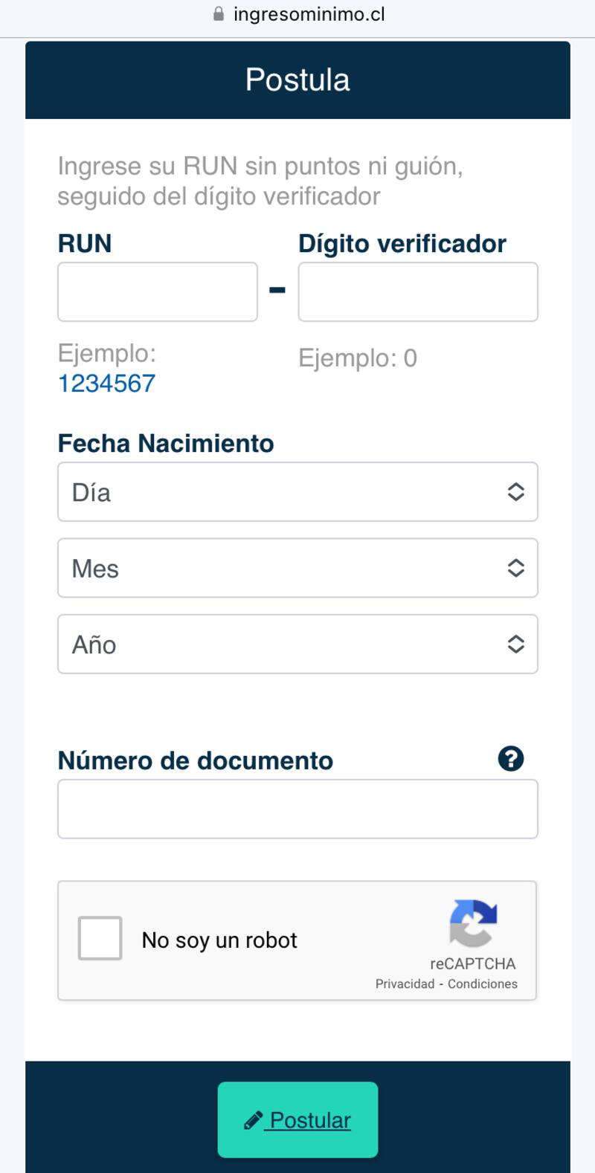Click the example RUN number 1234567
Screen dimensions: 595x1173
[107, 384]
